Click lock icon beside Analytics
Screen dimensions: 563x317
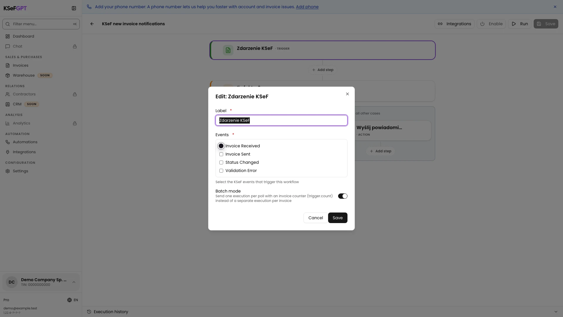pos(75,123)
